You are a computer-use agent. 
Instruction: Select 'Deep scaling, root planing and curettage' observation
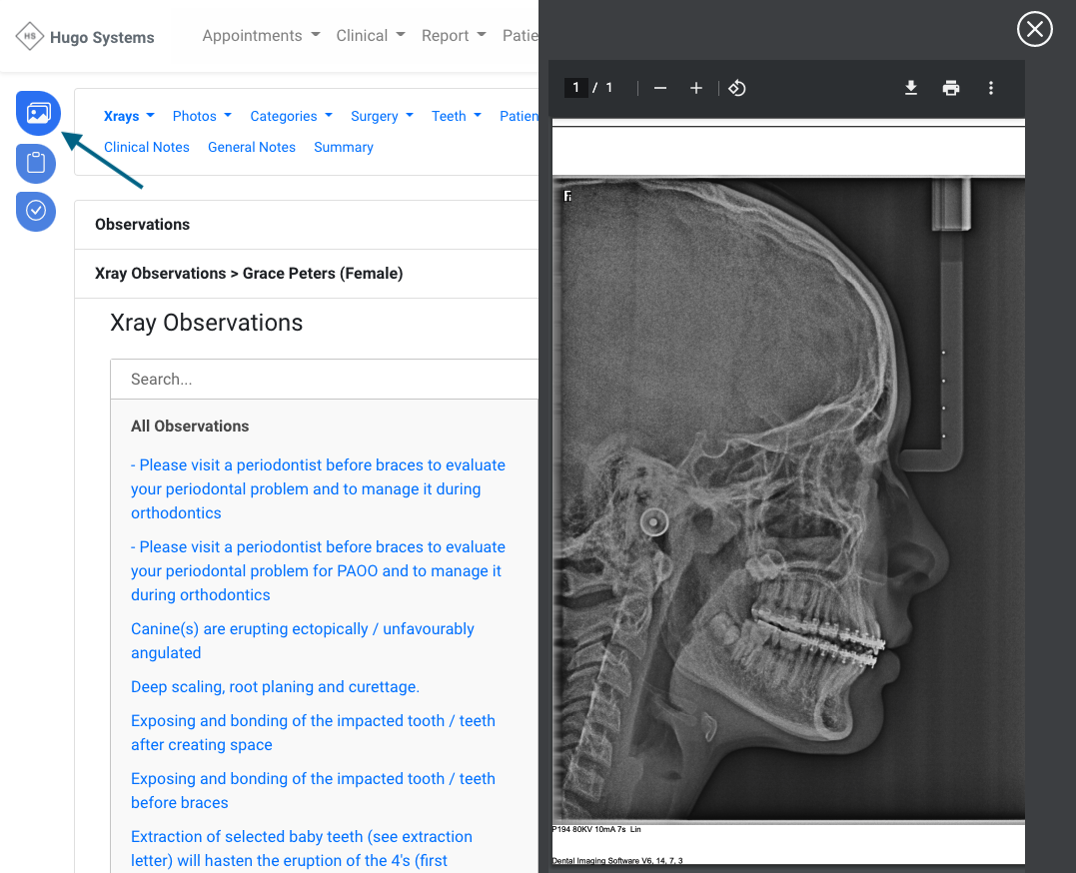tap(275, 687)
